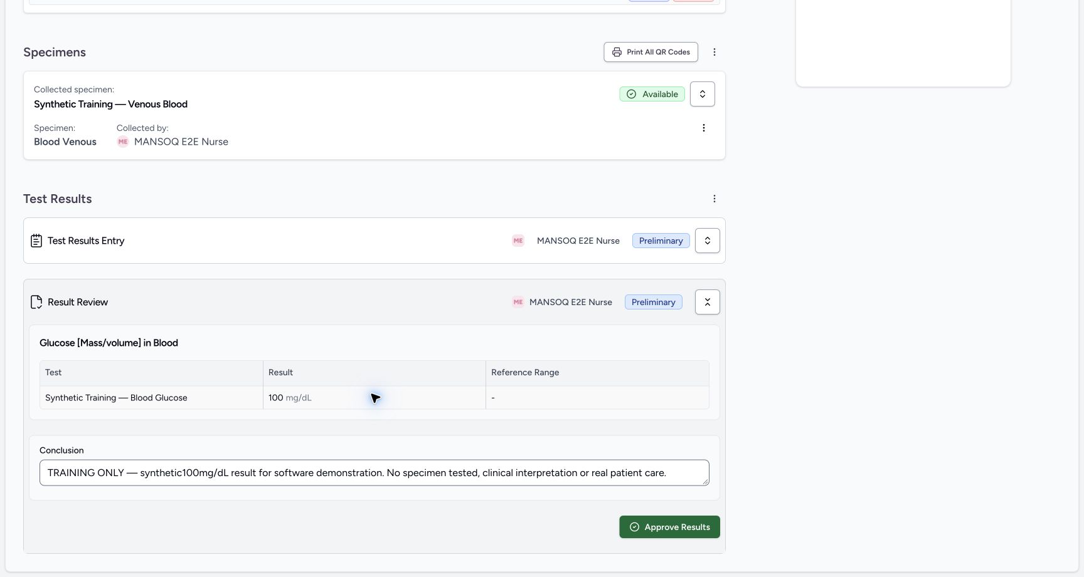Click the Test Results Entry label
The height and width of the screenshot is (577, 1084).
coord(86,241)
